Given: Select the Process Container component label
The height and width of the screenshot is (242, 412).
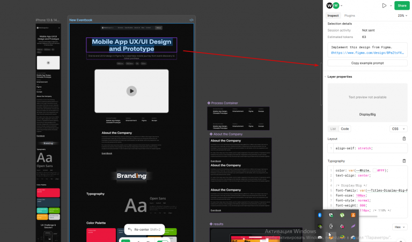Looking at the screenshot, I should (x=224, y=103).
